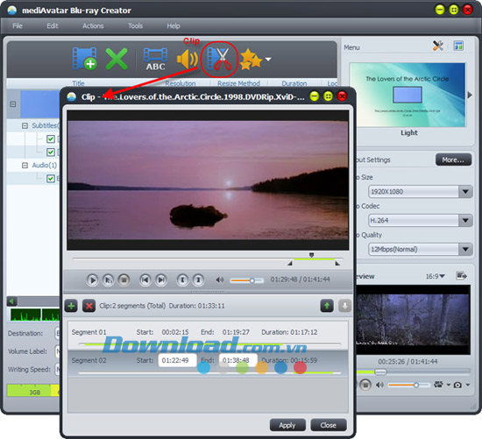482x439 pixels.
Task: Open dropdown arrow next to camera icon
Action: [x=468, y=385]
